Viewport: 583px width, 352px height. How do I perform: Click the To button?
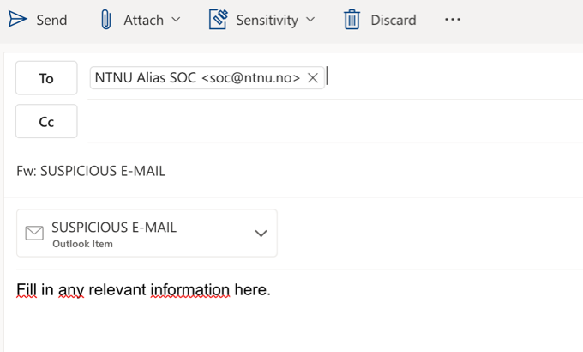pos(46,78)
